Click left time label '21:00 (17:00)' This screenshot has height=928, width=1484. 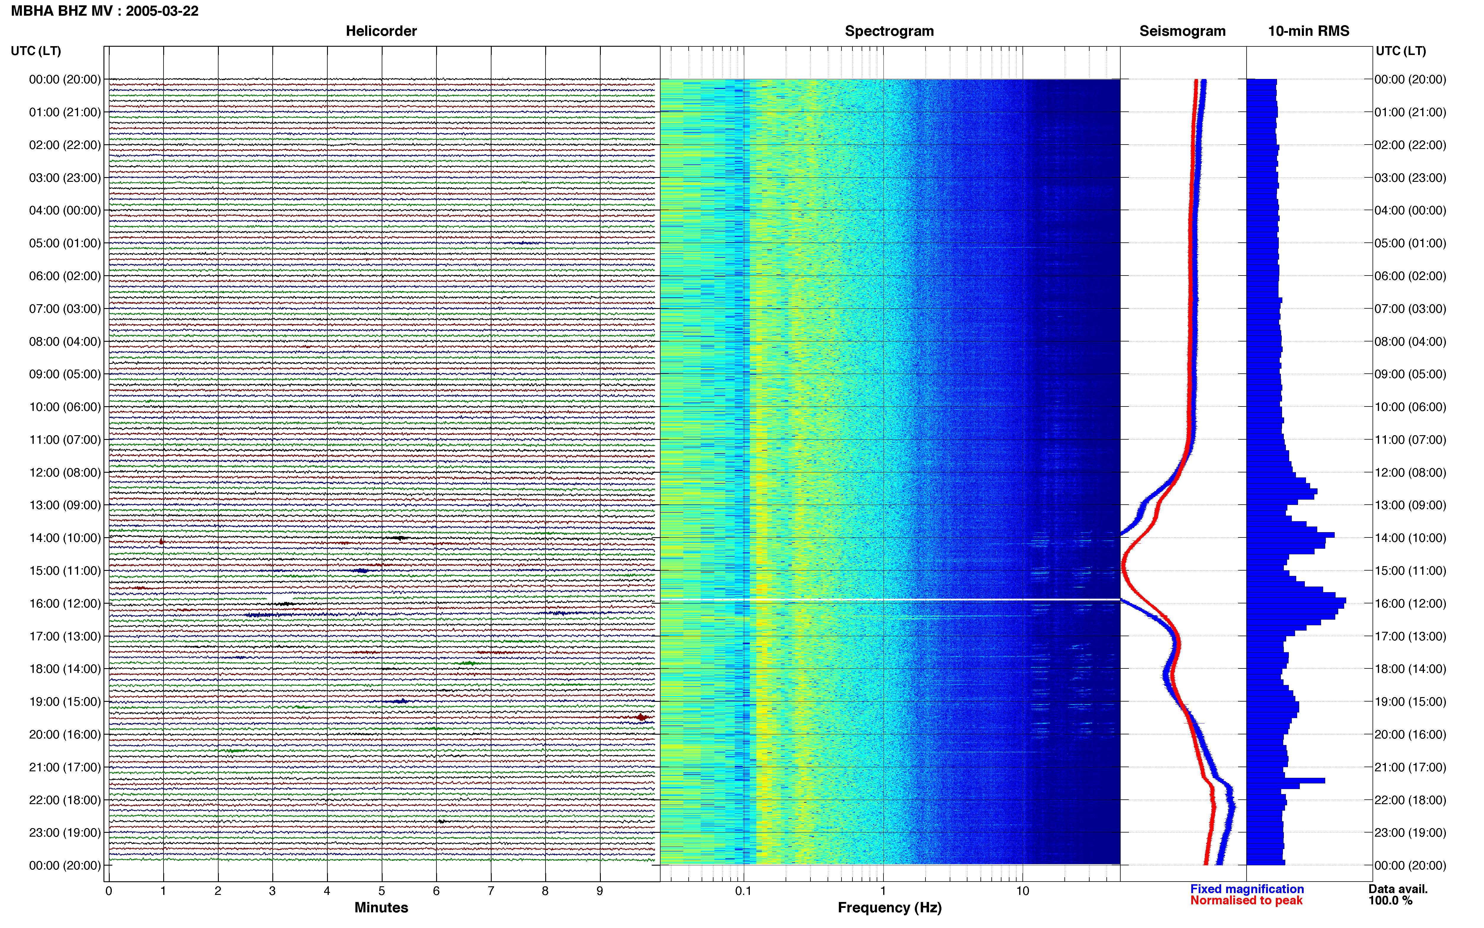point(65,767)
